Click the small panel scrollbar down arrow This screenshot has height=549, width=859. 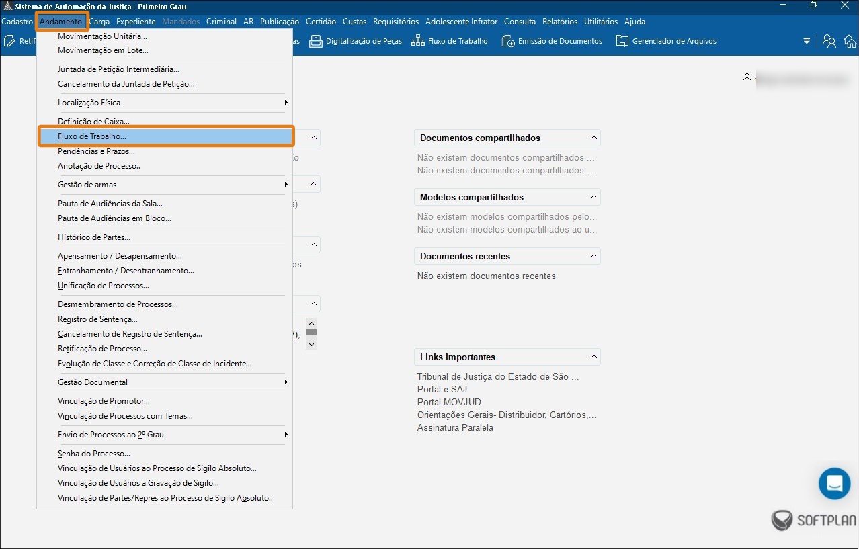(311, 344)
